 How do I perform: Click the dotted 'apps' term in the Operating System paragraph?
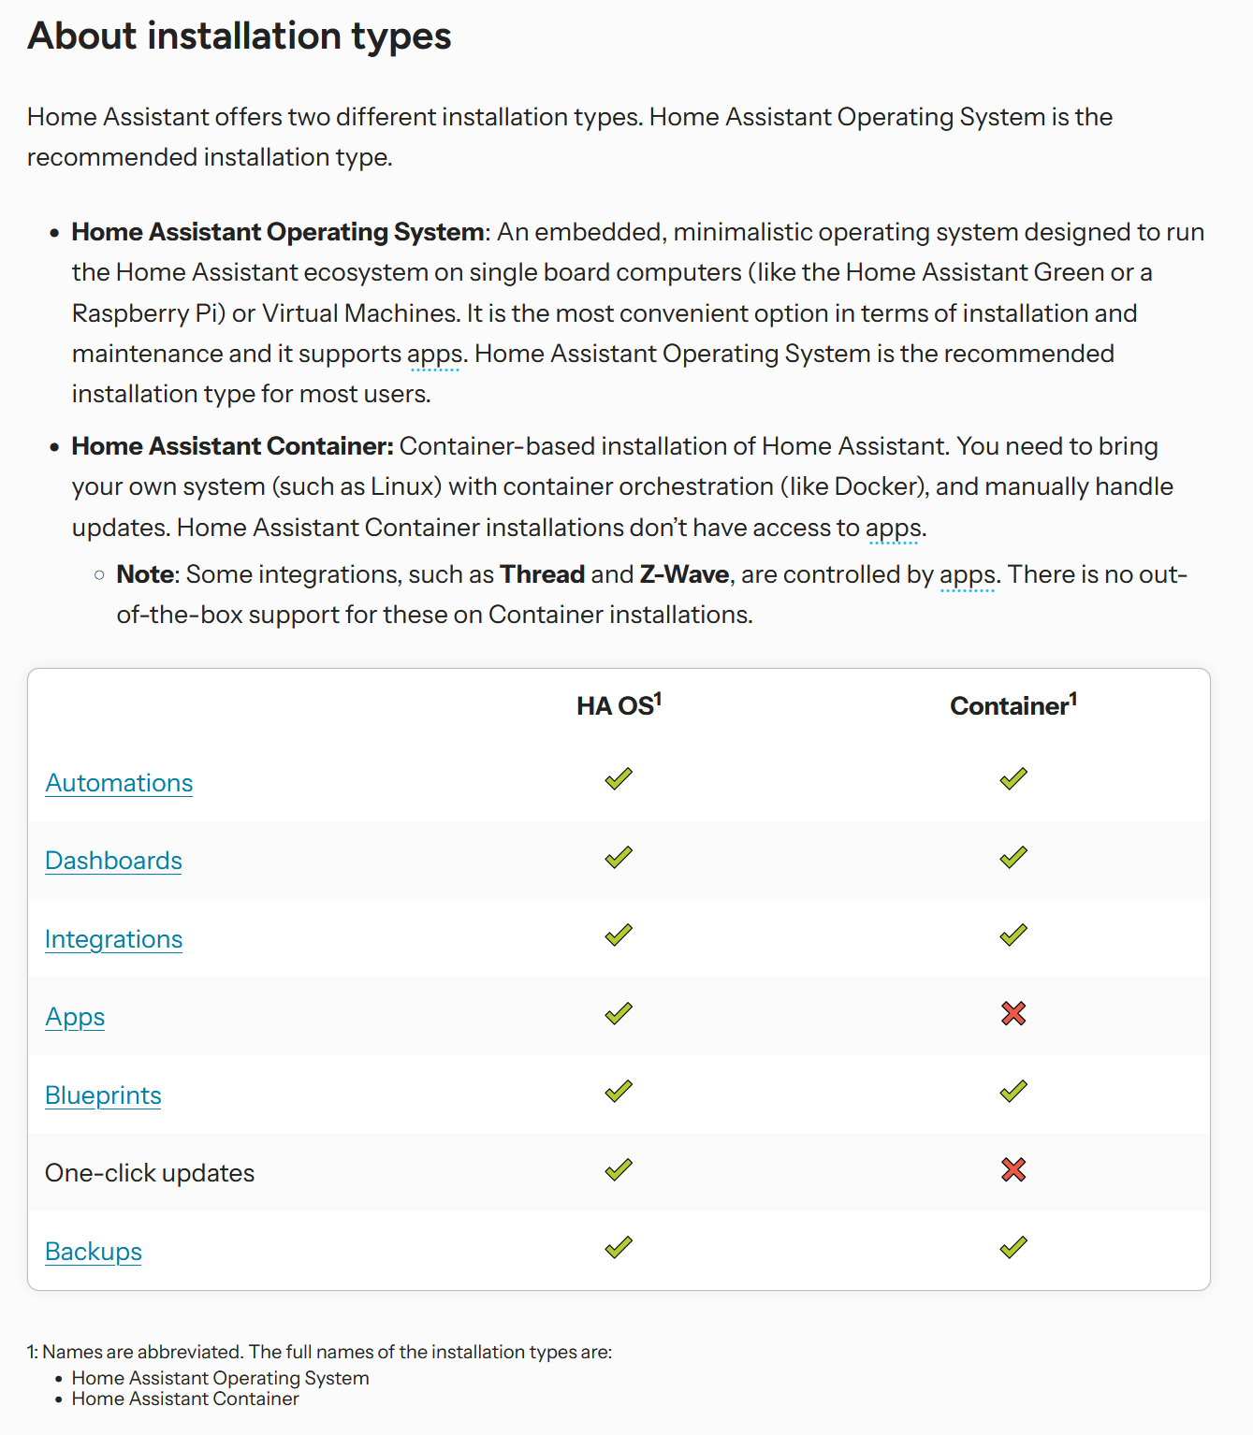[435, 355]
